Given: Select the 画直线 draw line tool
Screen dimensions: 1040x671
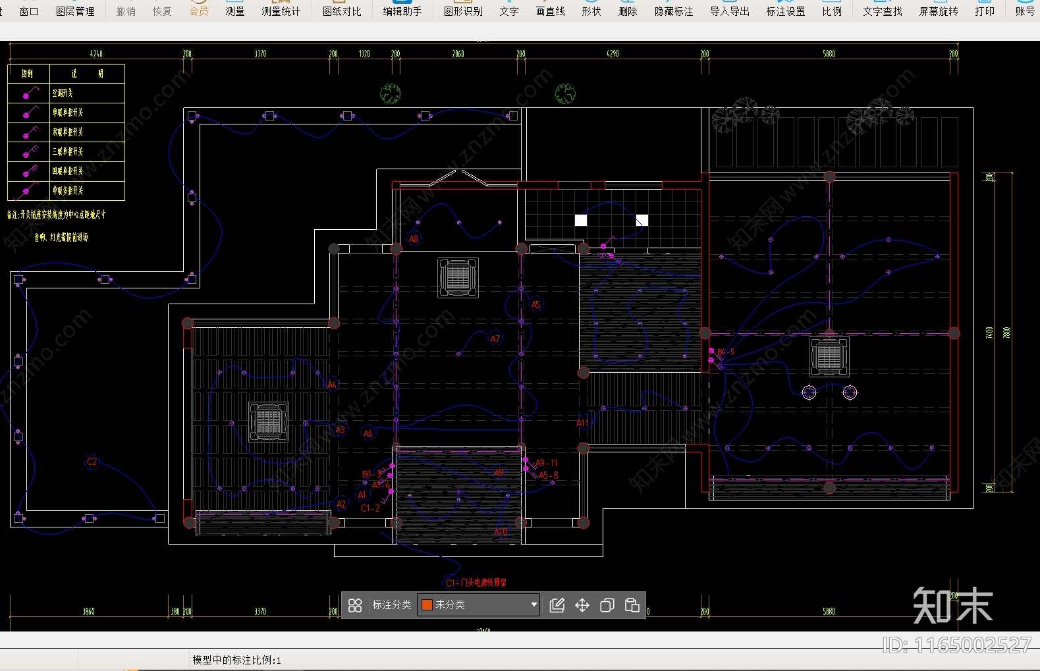Looking at the screenshot, I should (x=551, y=11).
